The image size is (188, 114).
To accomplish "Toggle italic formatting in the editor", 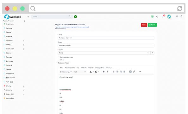I will pos(107,72).
